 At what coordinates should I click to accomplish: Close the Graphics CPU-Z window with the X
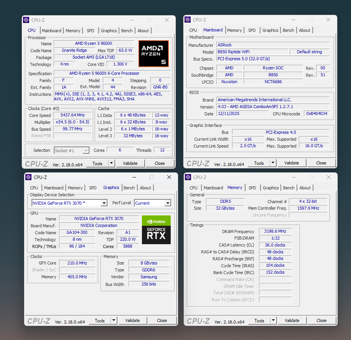coord(169,177)
